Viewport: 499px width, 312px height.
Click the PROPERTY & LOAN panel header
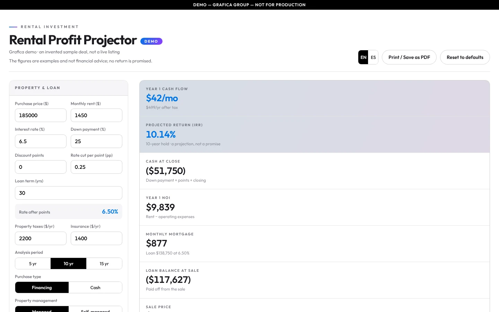click(69, 88)
